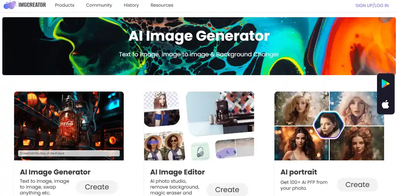Open the Google Play store icon
Viewport: 397px width, 196px height.
click(386, 83)
